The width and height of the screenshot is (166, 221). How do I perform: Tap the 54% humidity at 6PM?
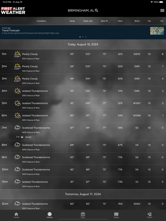click(x=120, y=115)
